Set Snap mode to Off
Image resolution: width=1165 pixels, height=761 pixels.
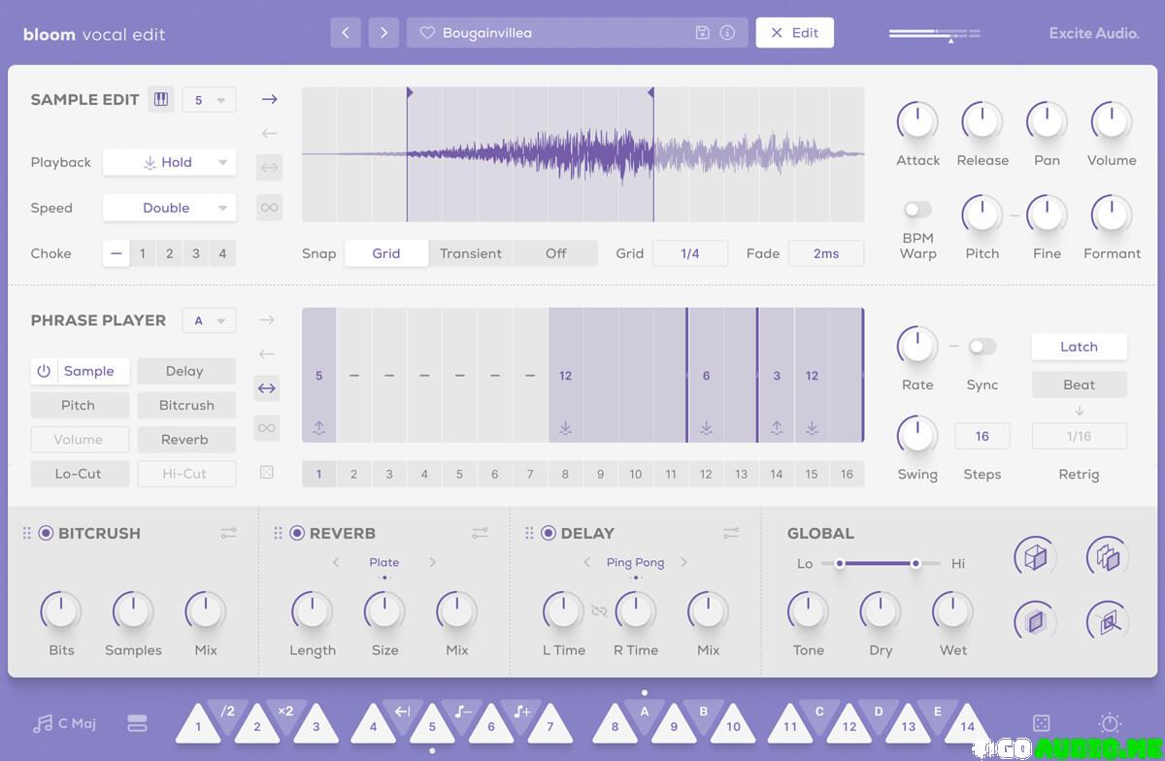coord(555,253)
